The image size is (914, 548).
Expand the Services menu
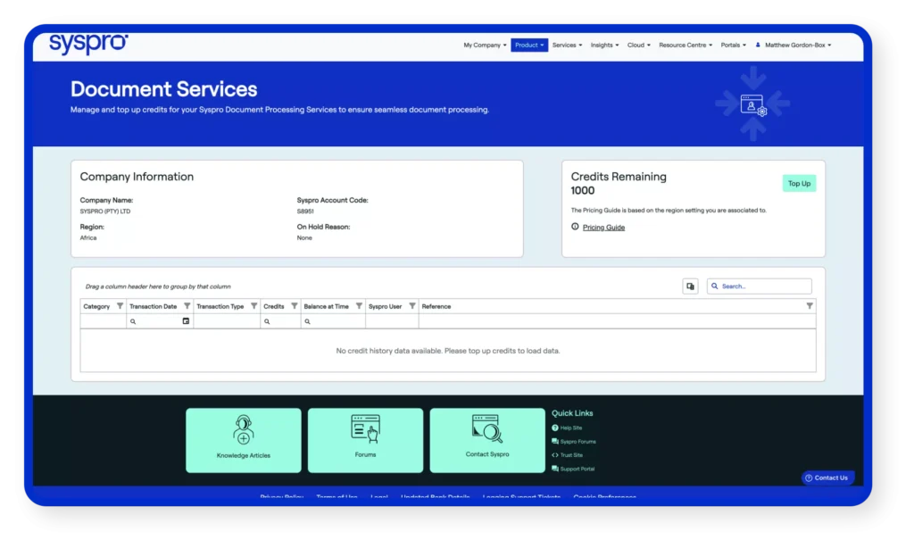click(x=567, y=45)
